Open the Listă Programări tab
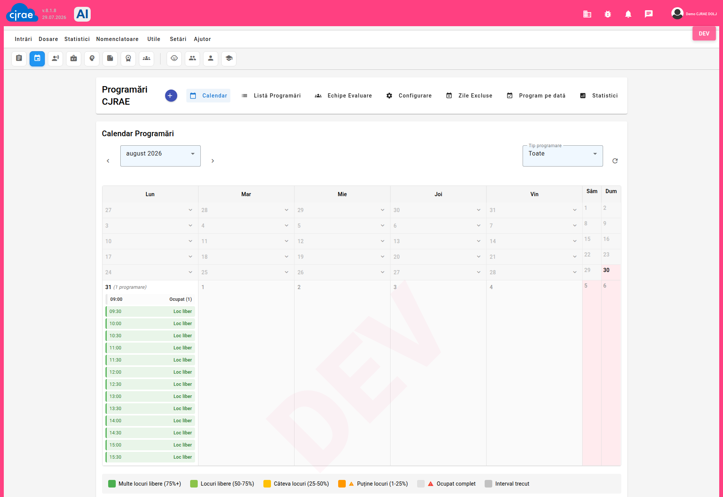Viewport: 723px width, 497px height. [x=271, y=96]
